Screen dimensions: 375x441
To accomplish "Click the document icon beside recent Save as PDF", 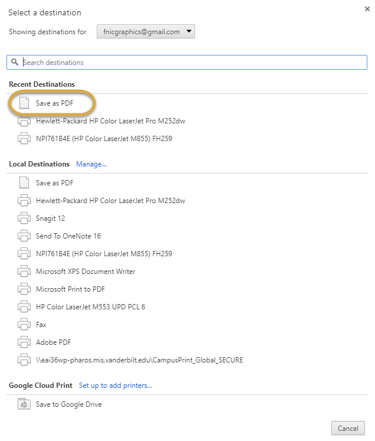I will (x=24, y=103).
